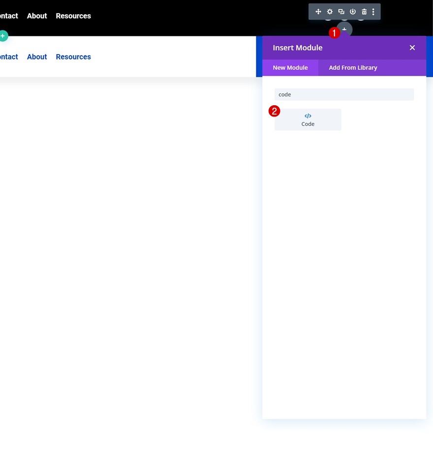Open the Resources menu in the black header

[73, 15]
